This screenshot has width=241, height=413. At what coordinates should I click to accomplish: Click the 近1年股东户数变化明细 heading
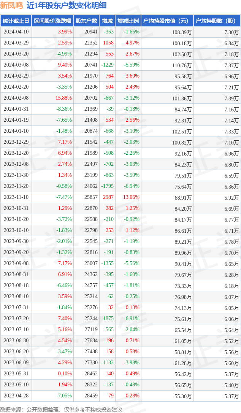(67, 5)
